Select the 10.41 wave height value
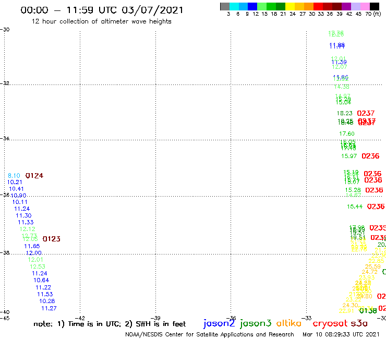This screenshot has height=339, width=386. tap(16, 189)
